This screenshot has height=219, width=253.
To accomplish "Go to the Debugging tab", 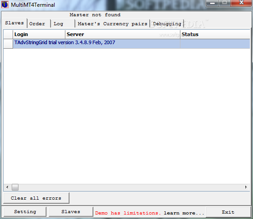I will pos(167,24).
